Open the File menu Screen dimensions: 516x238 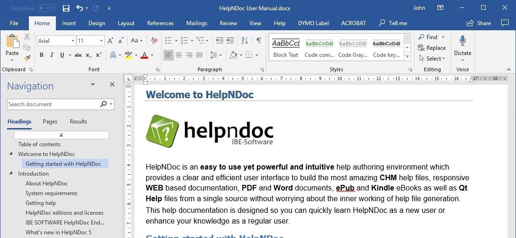tap(14, 23)
